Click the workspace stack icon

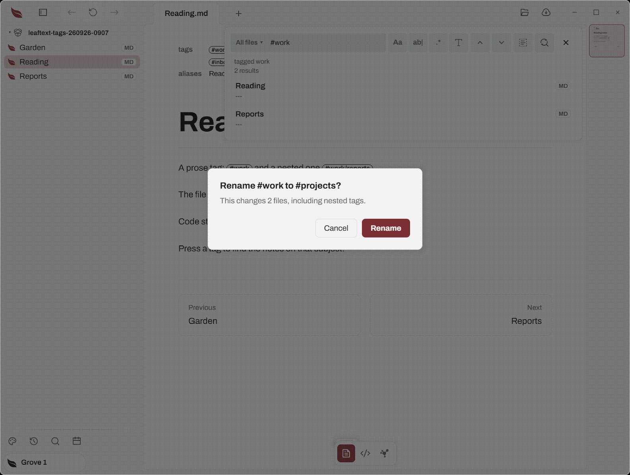click(18, 32)
